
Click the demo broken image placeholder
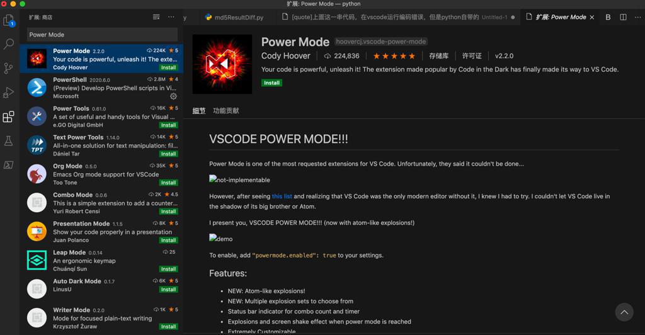pyautogui.click(x=221, y=239)
